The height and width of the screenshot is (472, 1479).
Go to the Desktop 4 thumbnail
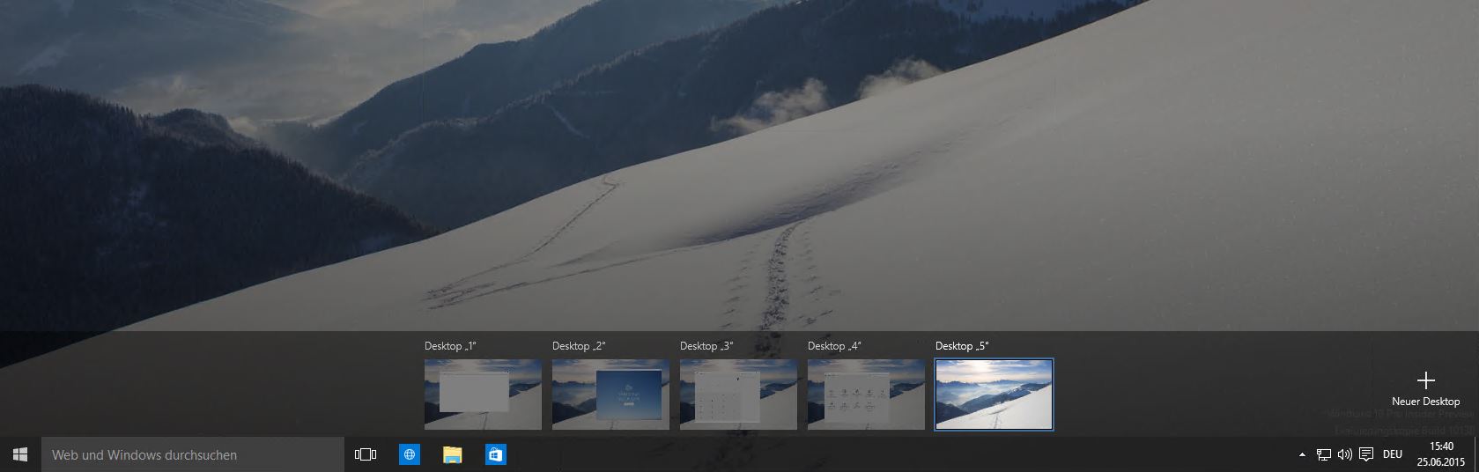866,394
